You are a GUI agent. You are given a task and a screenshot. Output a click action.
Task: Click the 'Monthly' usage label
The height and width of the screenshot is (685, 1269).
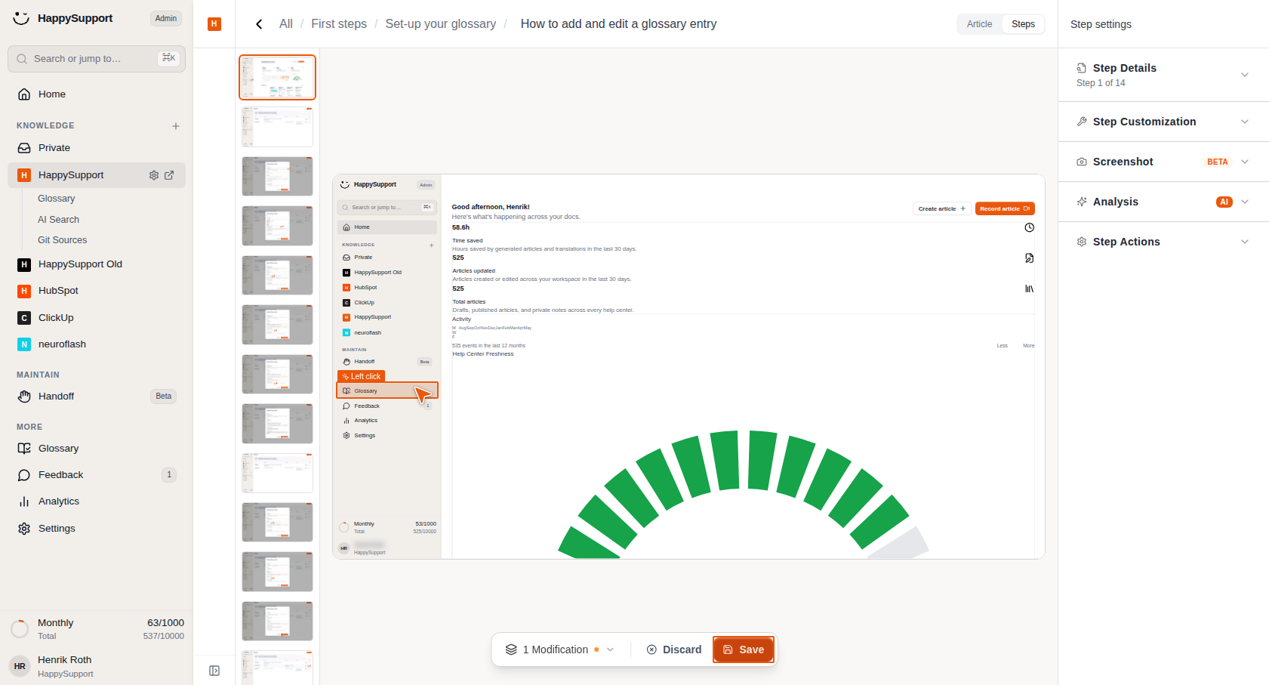tap(56, 623)
